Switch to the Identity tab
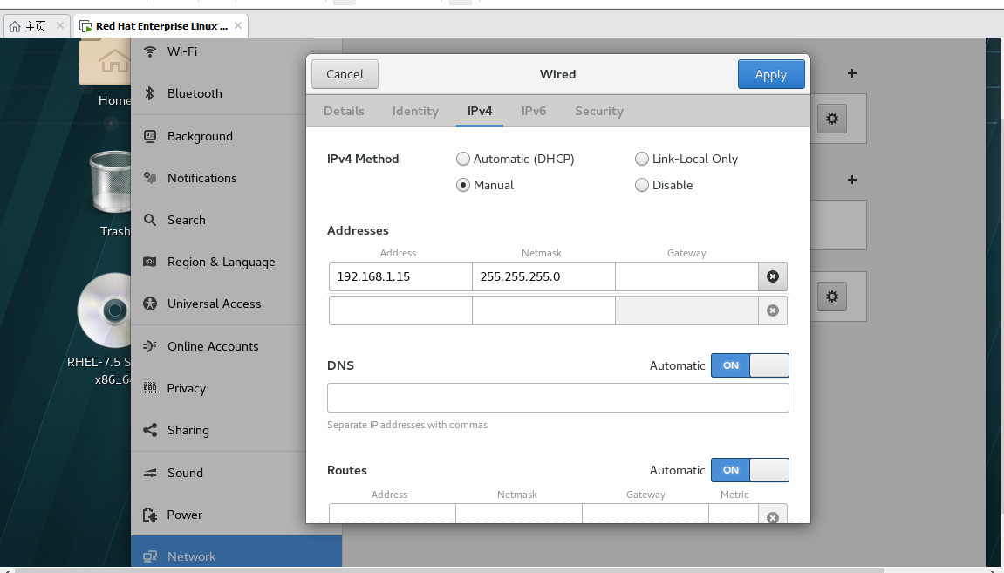The width and height of the screenshot is (1004, 573). click(415, 111)
